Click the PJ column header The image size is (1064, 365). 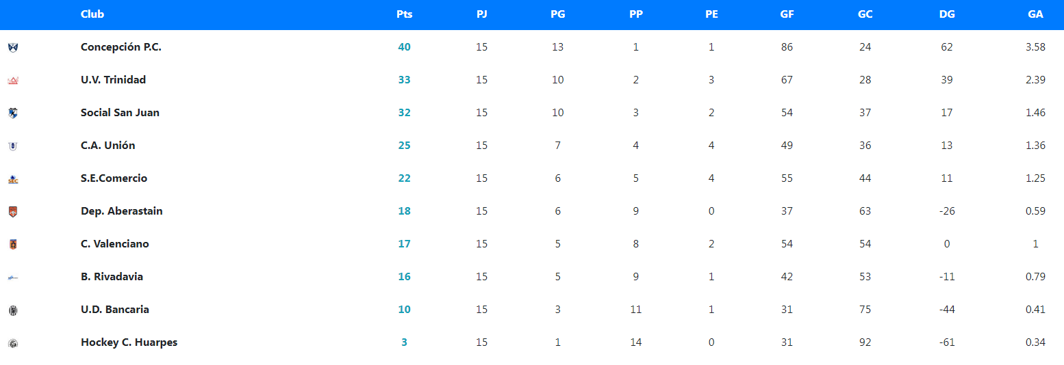click(x=482, y=14)
